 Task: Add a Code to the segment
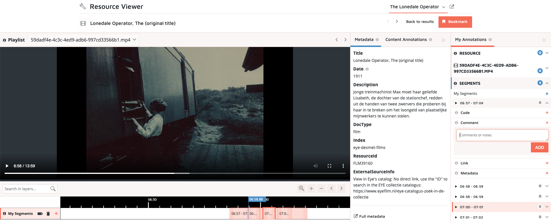pos(547,113)
